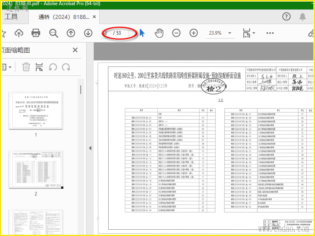The image size is (315, 236).
Task: Collapse the navigation pane with triangle arrow
Action: (x=90, y=148)
